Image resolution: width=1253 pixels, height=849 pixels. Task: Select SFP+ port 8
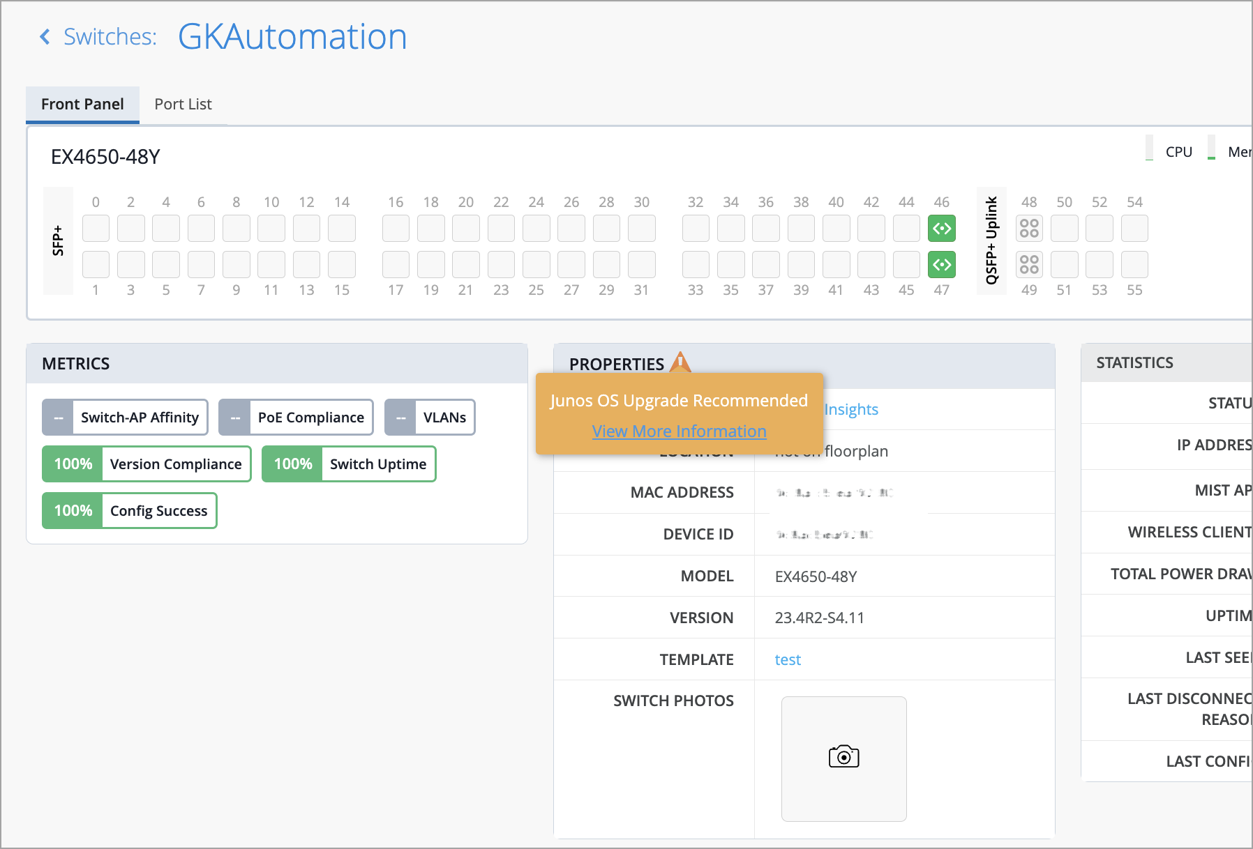point(237,229)
